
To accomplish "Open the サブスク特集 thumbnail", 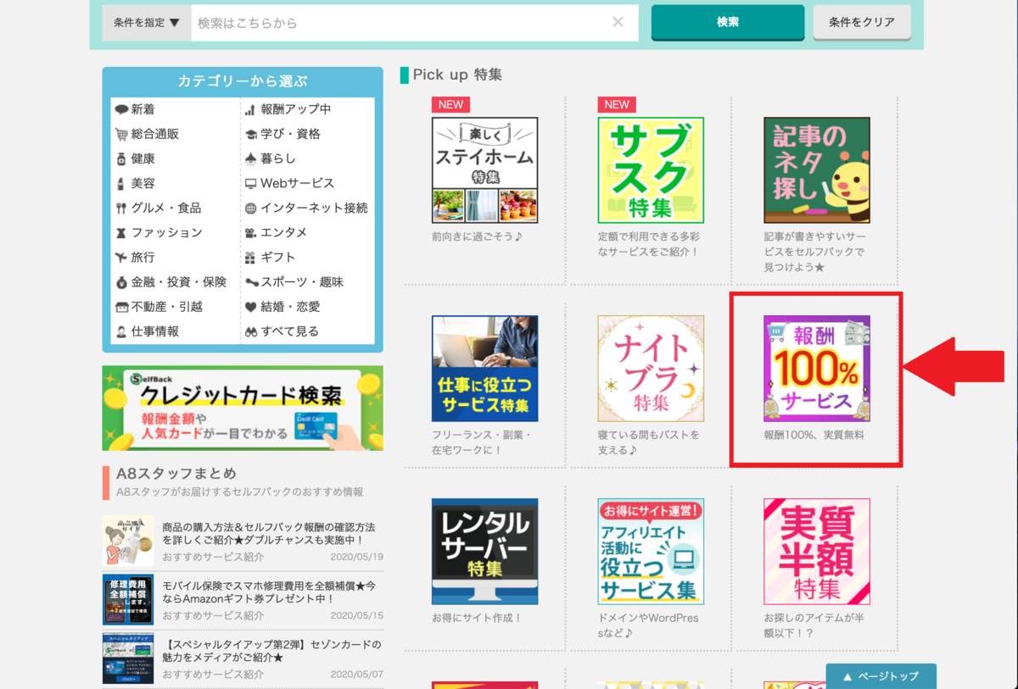I will coord(651,169).
